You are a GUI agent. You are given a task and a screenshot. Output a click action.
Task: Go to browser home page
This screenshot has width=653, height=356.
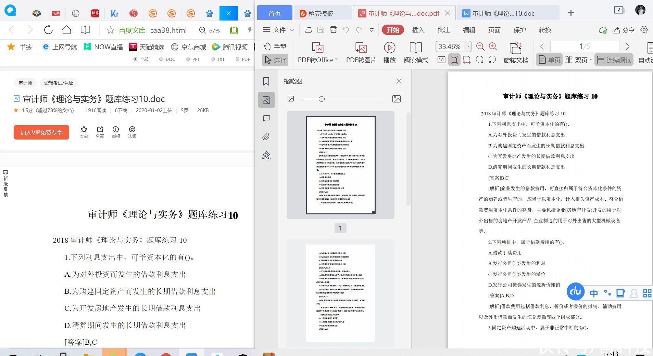click(x=67, y=30)
